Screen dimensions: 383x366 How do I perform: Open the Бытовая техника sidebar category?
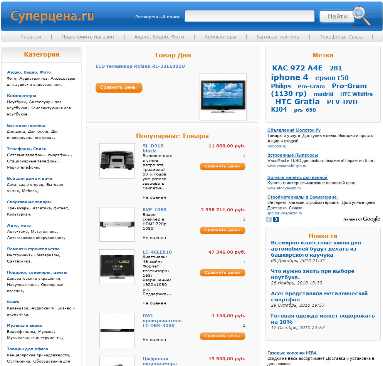26,125
